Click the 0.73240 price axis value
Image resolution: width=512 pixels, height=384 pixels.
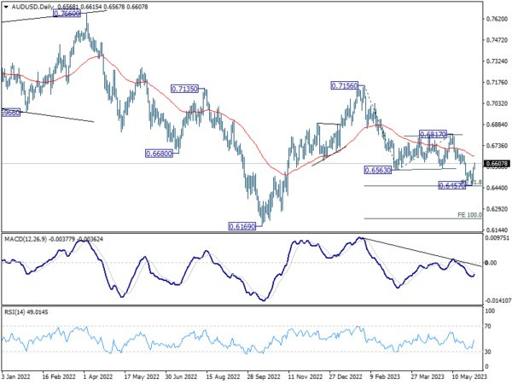pyautogui.click(x=497, y=61)
